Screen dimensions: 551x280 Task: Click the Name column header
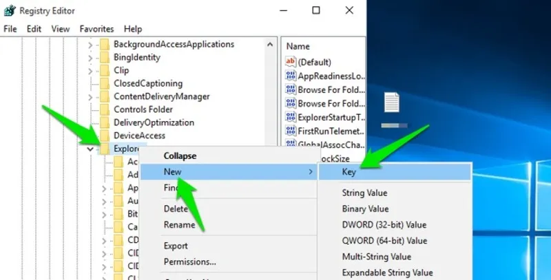click(298, 46)
